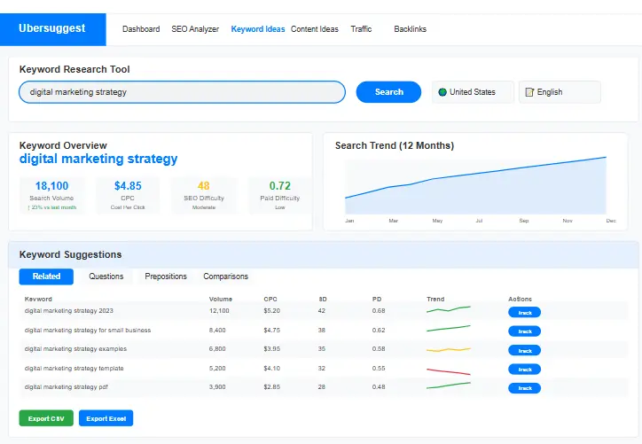Click the CPC value $3.95
642x444 pixels.
(272, 349)
